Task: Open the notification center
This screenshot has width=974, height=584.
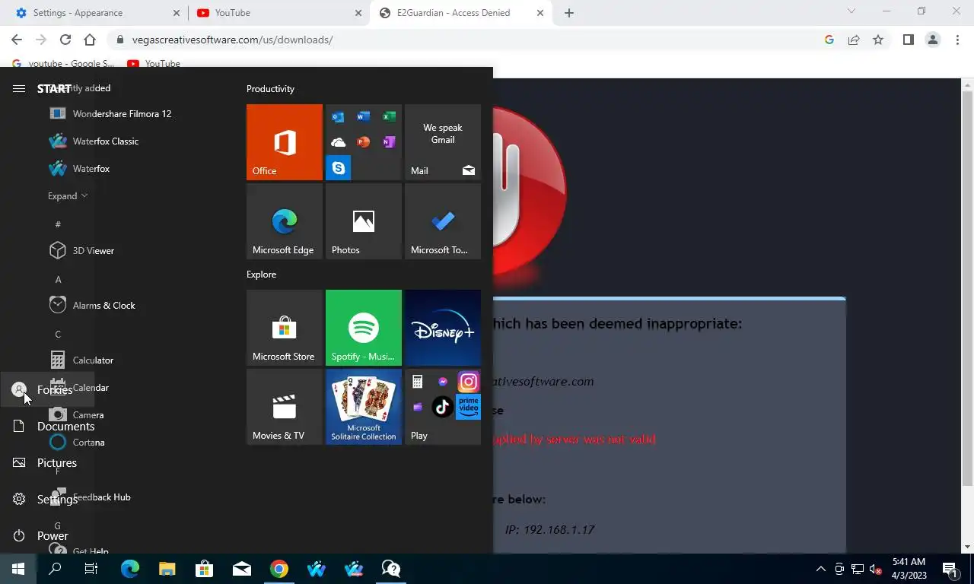Action: pos(950,569)
